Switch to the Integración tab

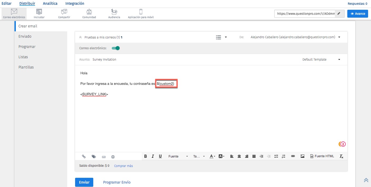(x=75, y=4)
